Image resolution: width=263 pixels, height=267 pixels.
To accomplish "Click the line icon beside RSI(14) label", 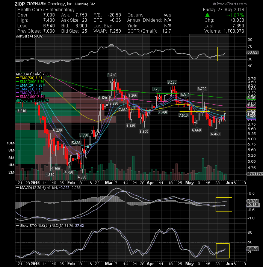I will click(17, 36).
